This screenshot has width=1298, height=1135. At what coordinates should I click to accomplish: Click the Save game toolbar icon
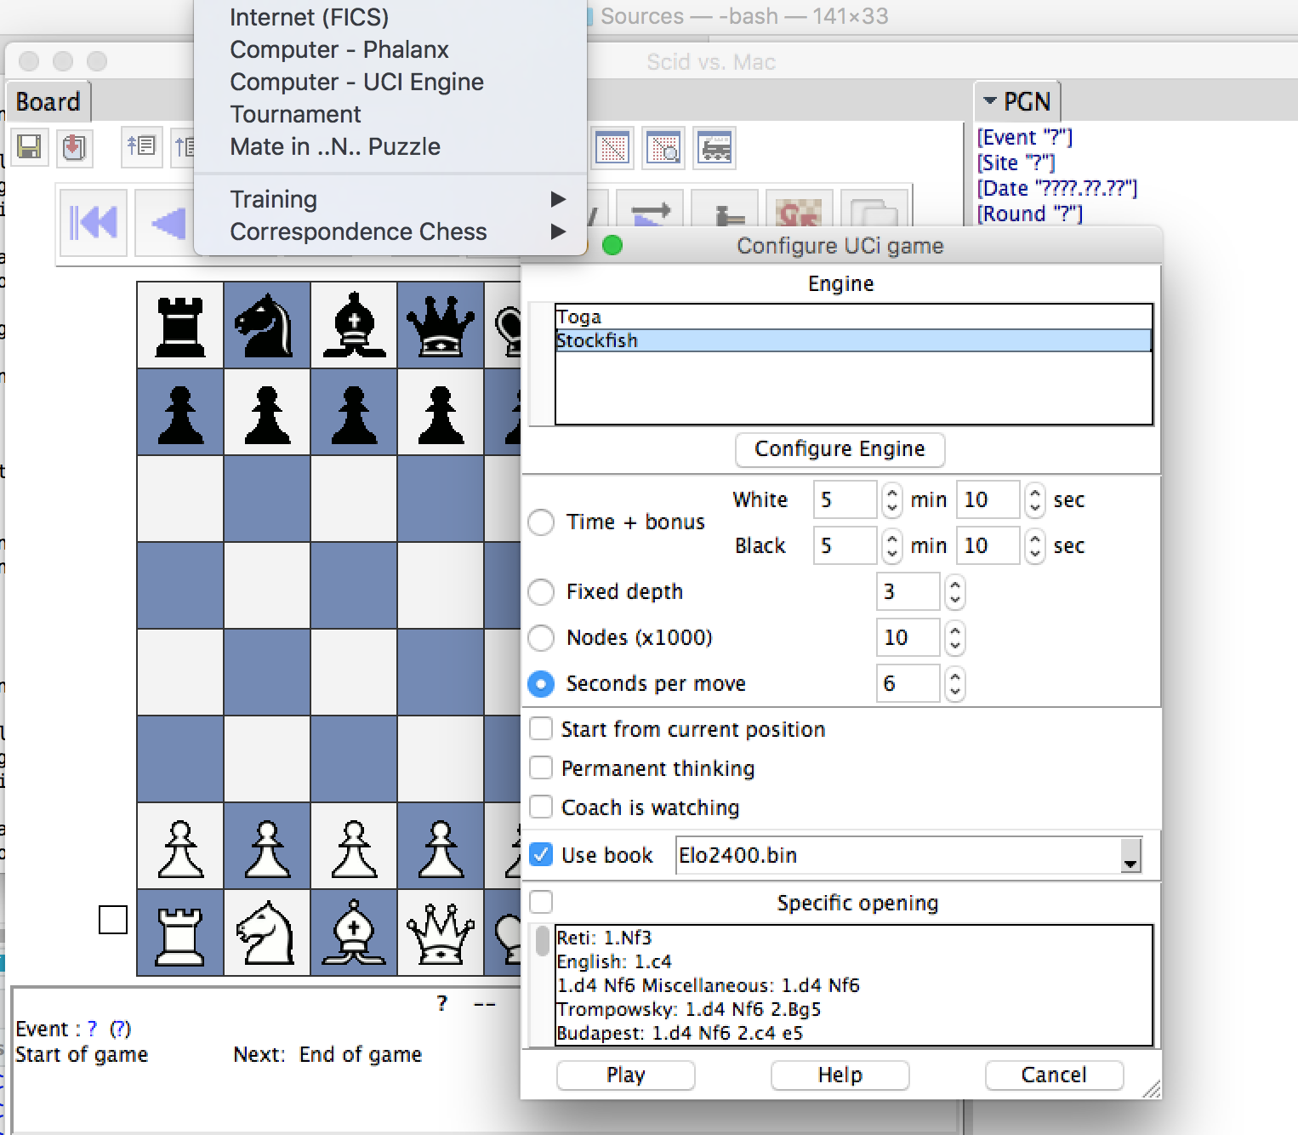point(29,147)
